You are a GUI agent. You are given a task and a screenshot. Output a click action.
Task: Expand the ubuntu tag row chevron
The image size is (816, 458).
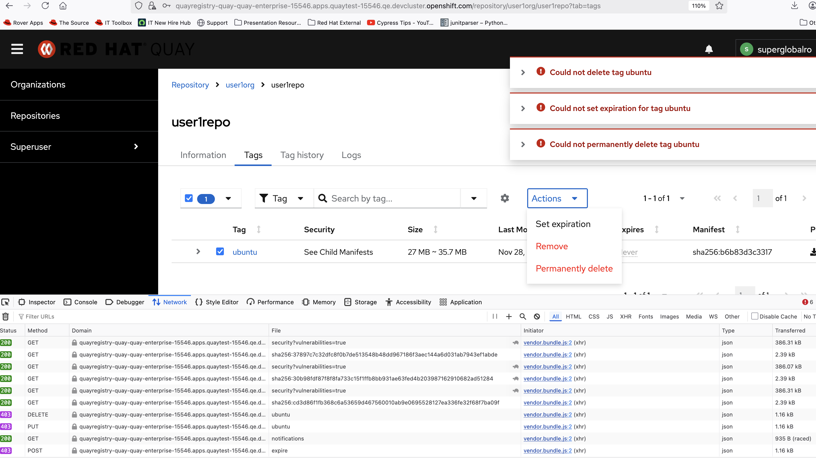click(x=198, y=252)
